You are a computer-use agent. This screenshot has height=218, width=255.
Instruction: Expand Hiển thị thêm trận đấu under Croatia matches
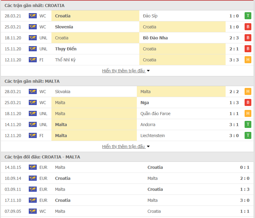124,71
